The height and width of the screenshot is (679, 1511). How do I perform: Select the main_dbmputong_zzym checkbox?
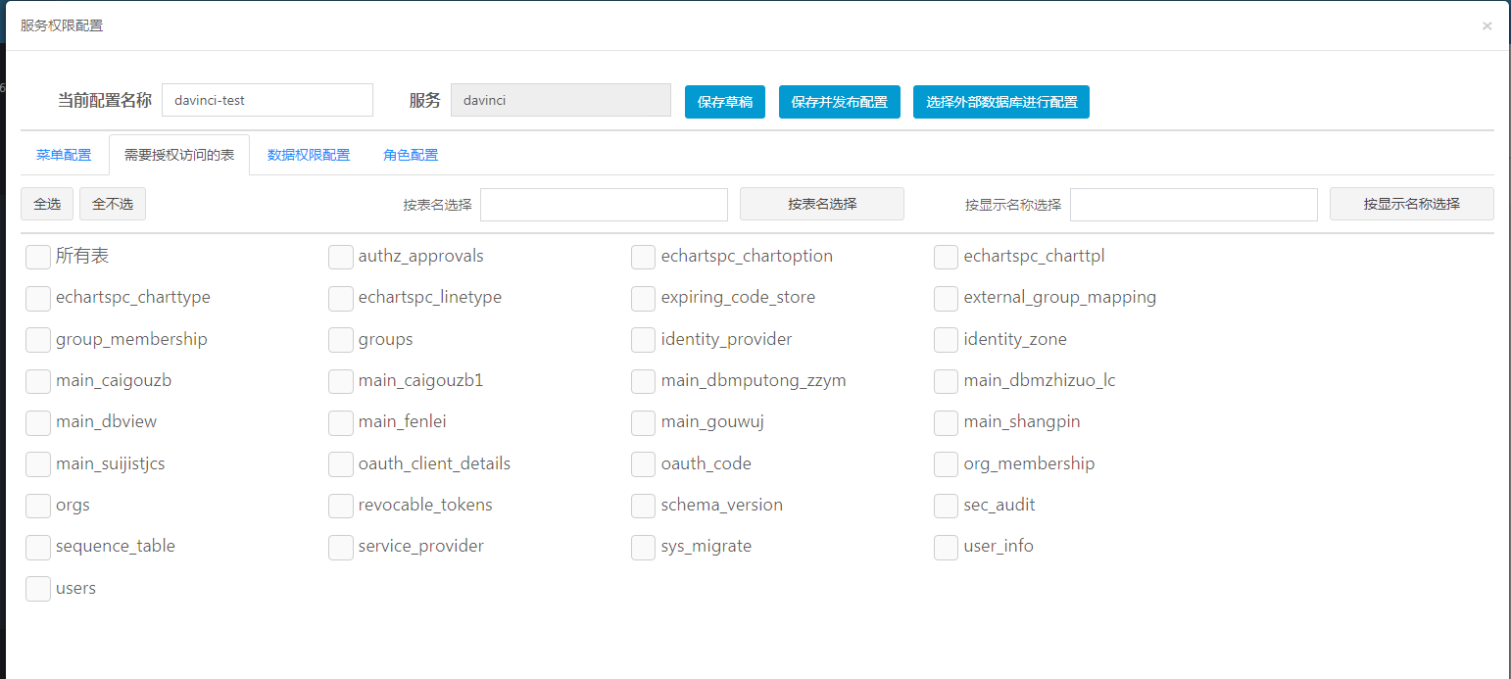click(644, 381)
